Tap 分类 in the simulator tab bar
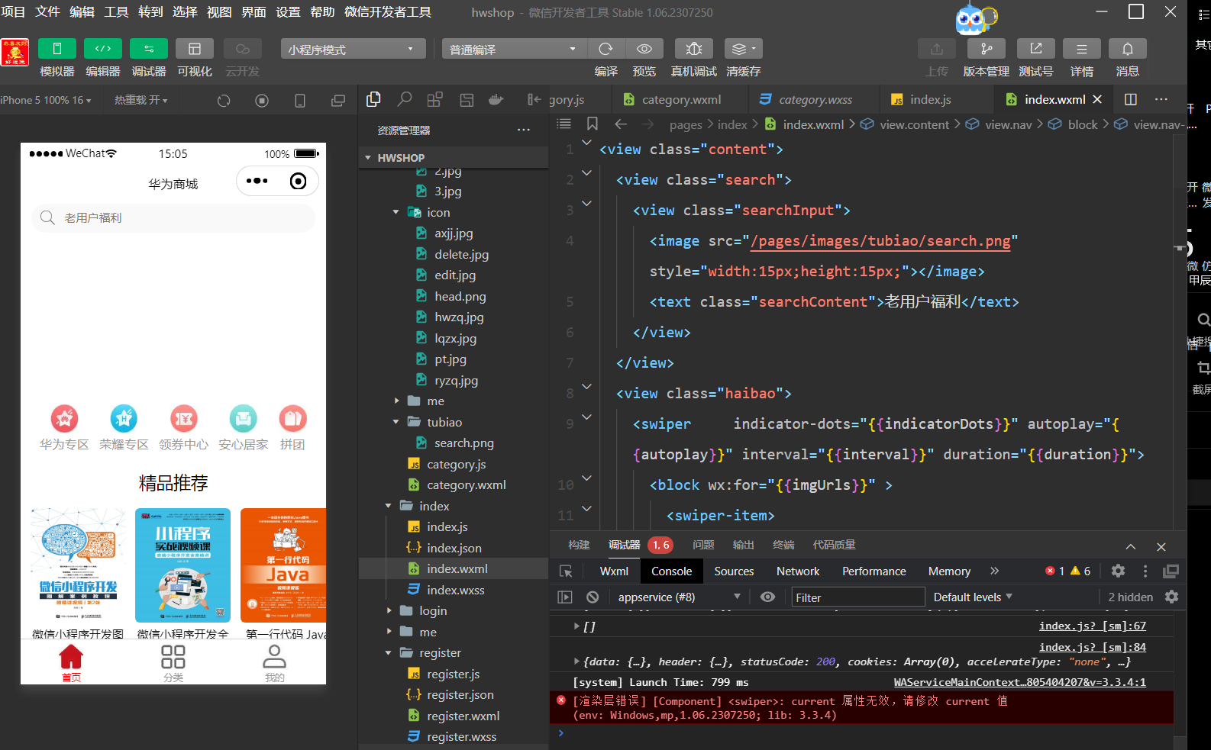1211x750 pixels. click(x=173, y=662)
